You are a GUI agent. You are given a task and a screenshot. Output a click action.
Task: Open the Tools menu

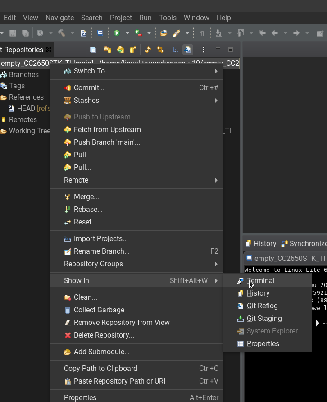point(168,18)
